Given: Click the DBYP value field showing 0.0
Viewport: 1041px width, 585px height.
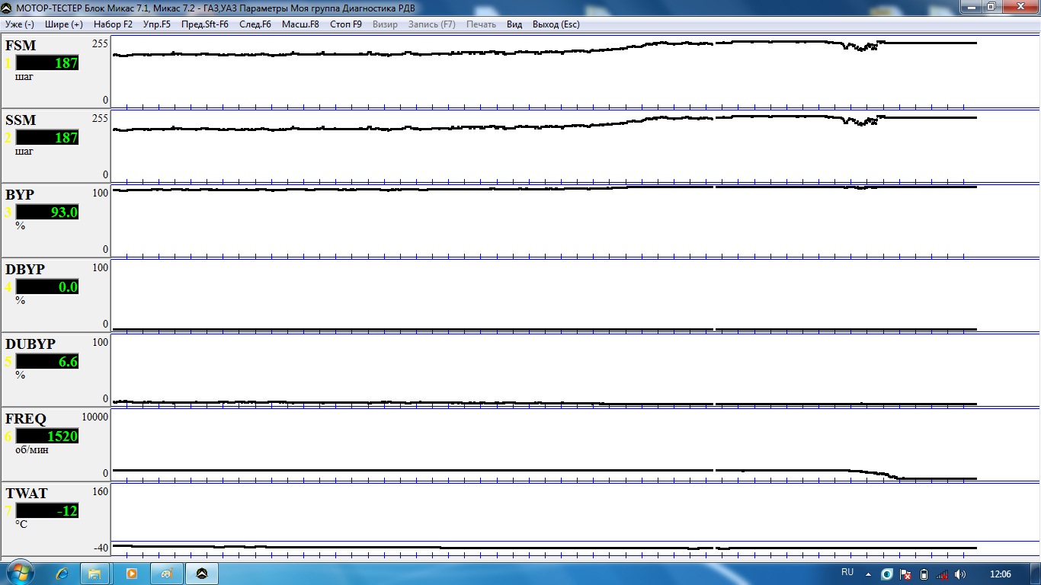Looking at the screenshot, I should point(47,287).
